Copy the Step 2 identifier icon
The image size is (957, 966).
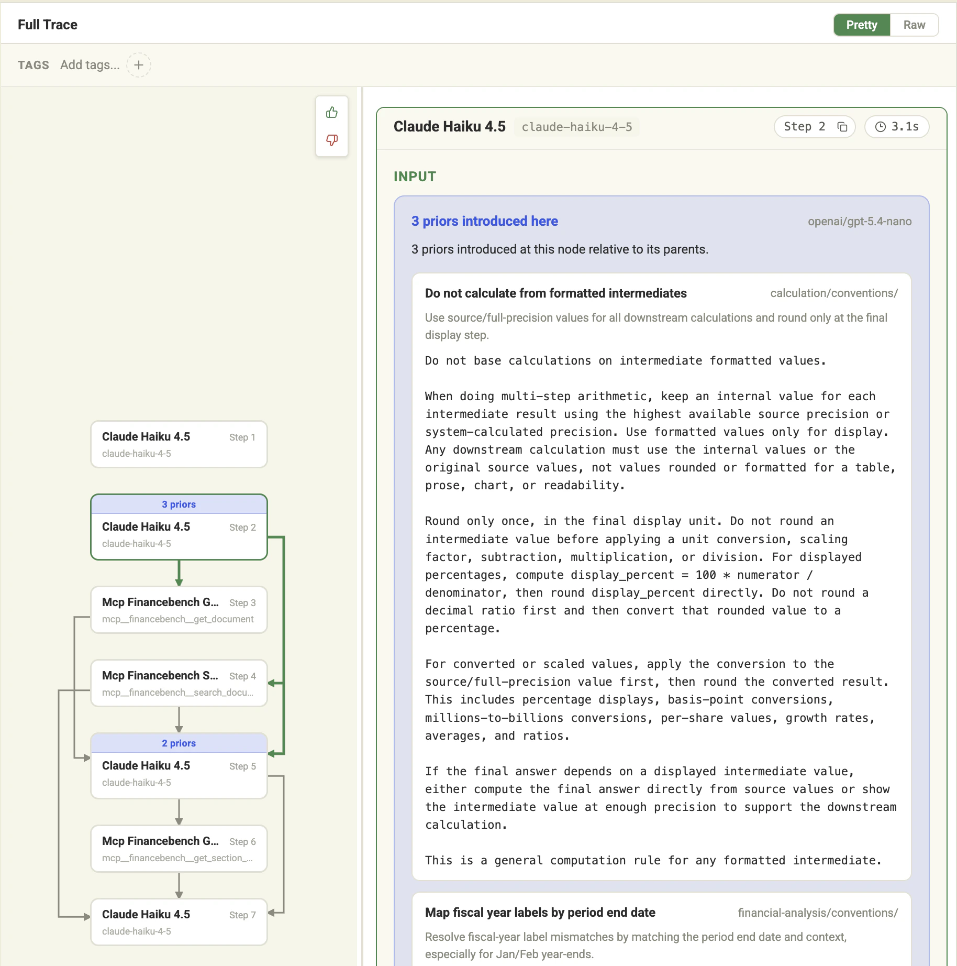(x=842, y=127)
